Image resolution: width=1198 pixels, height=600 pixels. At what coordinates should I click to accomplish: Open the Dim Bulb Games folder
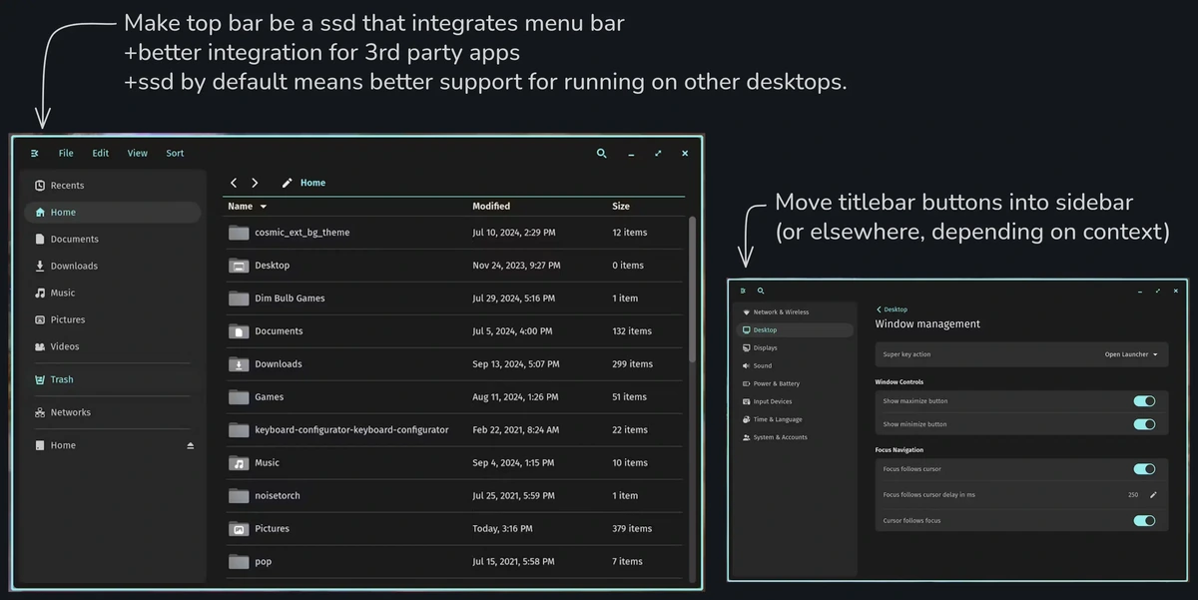(290, 299)
